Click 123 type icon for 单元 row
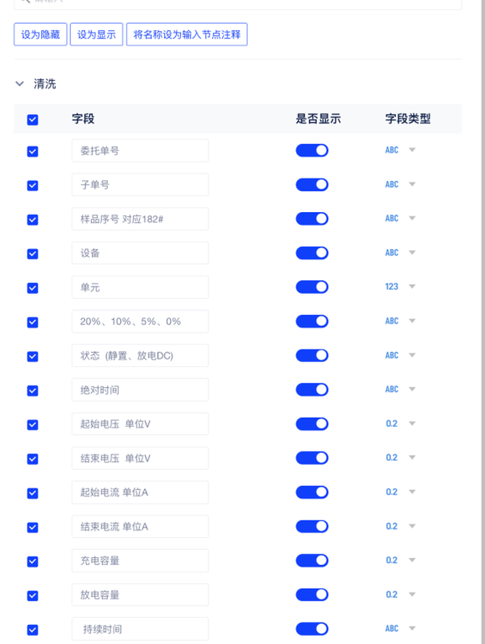This screenshot has width=485, height=644. pyautogui.click(x=392, y=287)
